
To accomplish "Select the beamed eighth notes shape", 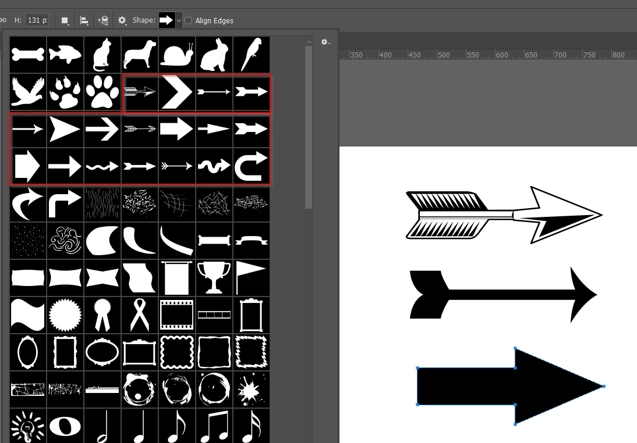I will coord(214,426).
